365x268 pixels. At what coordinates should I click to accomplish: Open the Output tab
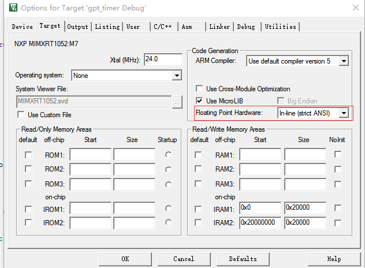pos(77,27)
